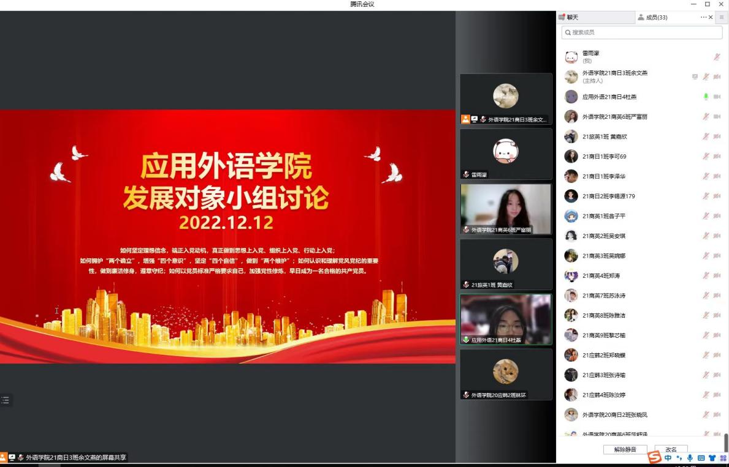Click camera icon for 外语学院21商英6班严富丽

[x=717, y=116]
